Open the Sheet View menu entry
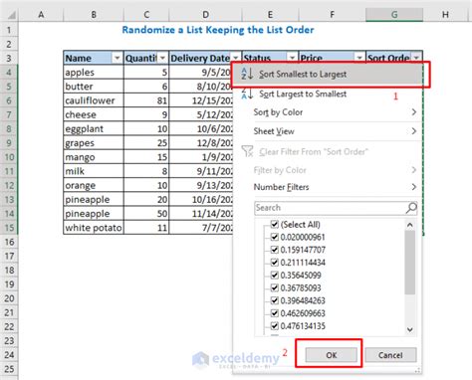The image size is (472, 380). click(327, 131)
